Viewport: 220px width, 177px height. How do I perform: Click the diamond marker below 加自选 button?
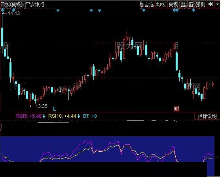click(144, 10)
